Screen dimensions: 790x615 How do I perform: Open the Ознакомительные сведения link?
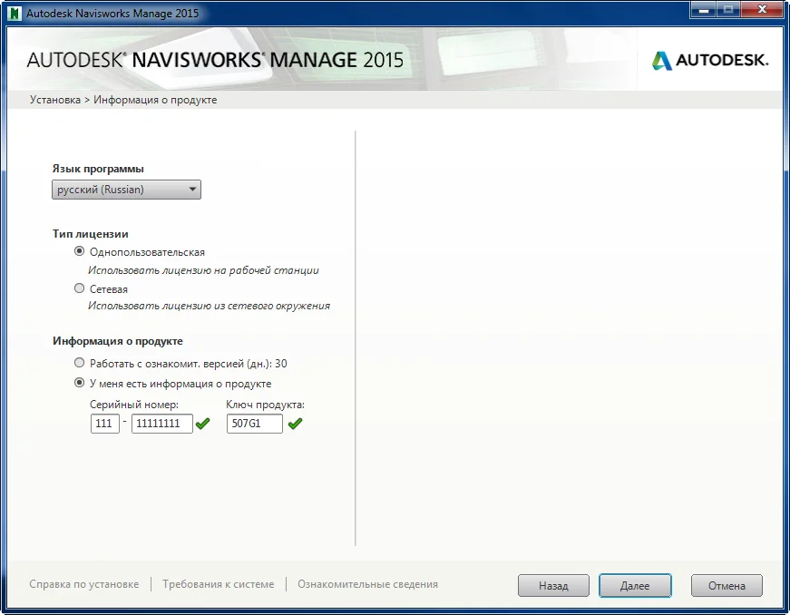pos(367,584)
